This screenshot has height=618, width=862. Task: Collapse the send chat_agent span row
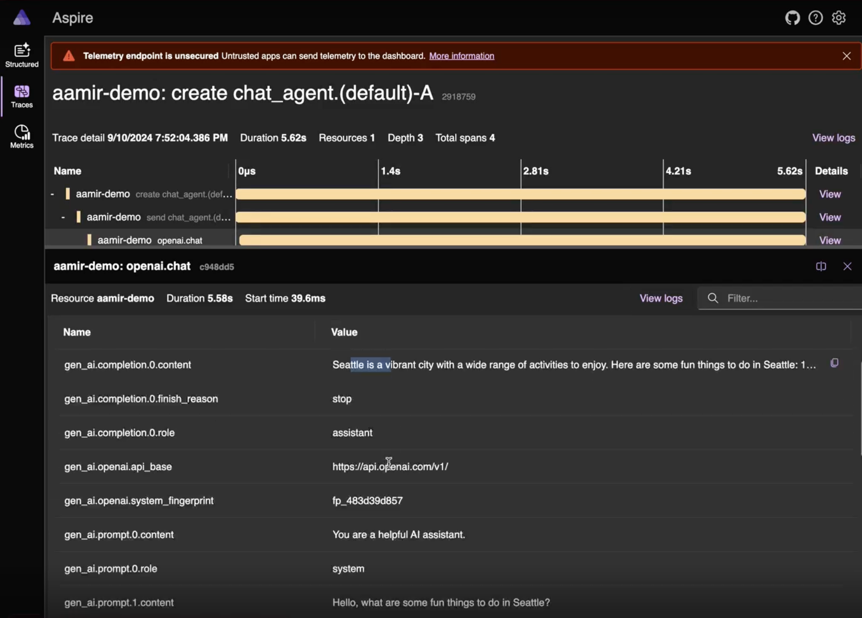63,217
